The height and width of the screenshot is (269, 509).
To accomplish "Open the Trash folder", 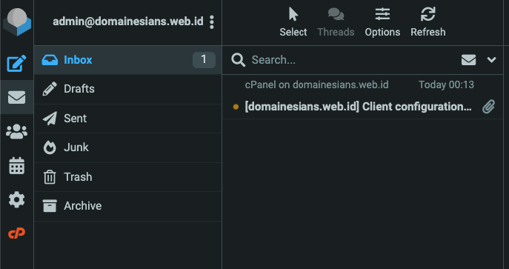I will (x=128, y=177).
